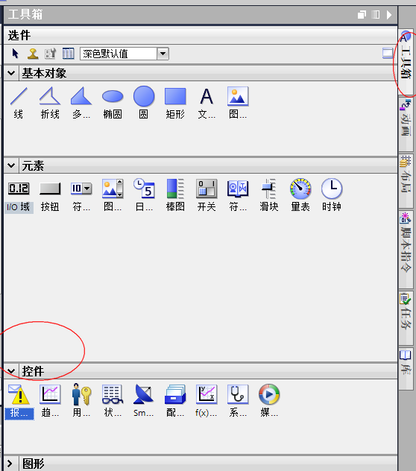Pick the 量表 gauge element
416x471 pixels.
300,195
